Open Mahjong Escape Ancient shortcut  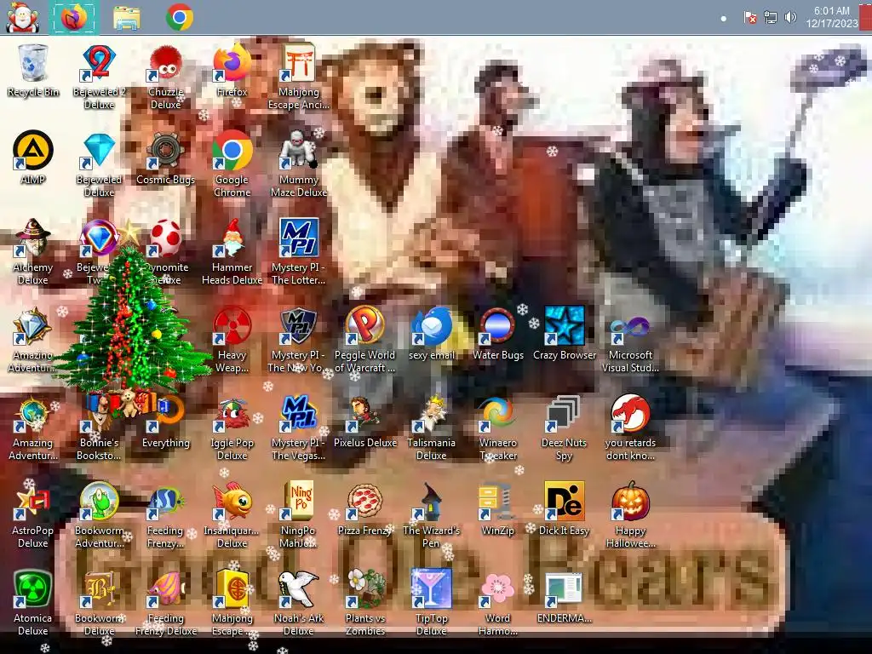pyautogui.click(x=299, y=77)
